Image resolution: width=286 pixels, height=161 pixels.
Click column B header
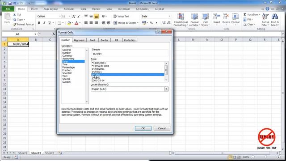click(x=36, y=40)
